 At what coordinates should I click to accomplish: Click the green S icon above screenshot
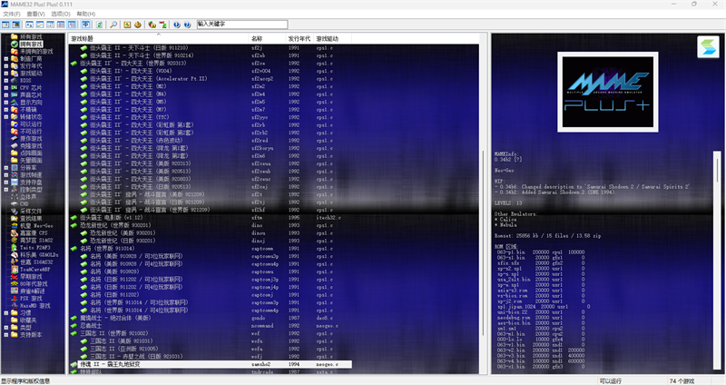click(708, 47)
